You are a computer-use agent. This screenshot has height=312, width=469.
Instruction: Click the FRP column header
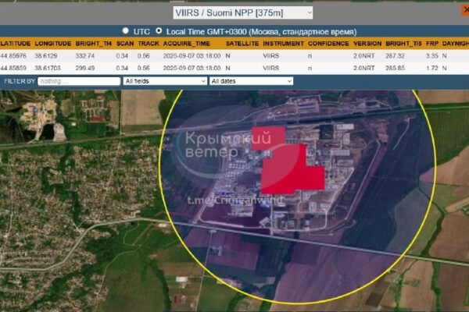[x=432, y=44]
